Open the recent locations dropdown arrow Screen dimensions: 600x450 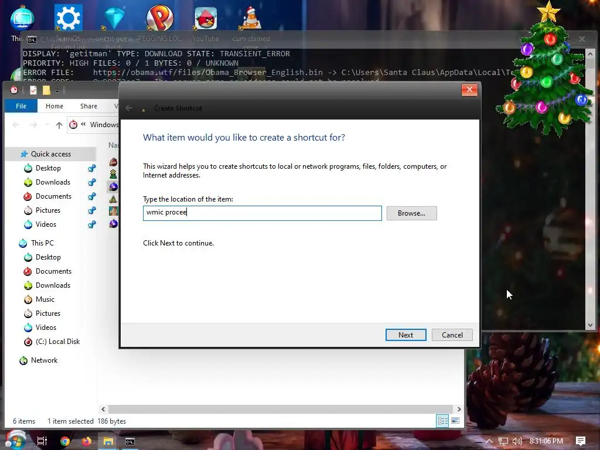click(47, 125)
